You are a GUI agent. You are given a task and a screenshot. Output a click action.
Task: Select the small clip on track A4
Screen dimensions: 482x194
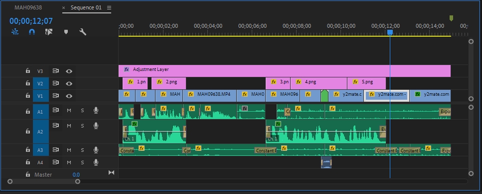pos(326,162)
